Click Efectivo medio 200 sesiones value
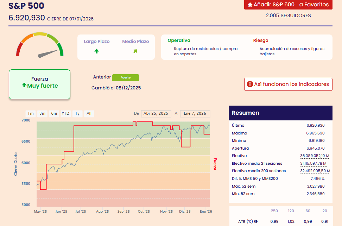Screen dimensions: 342x226 [315, 171]
